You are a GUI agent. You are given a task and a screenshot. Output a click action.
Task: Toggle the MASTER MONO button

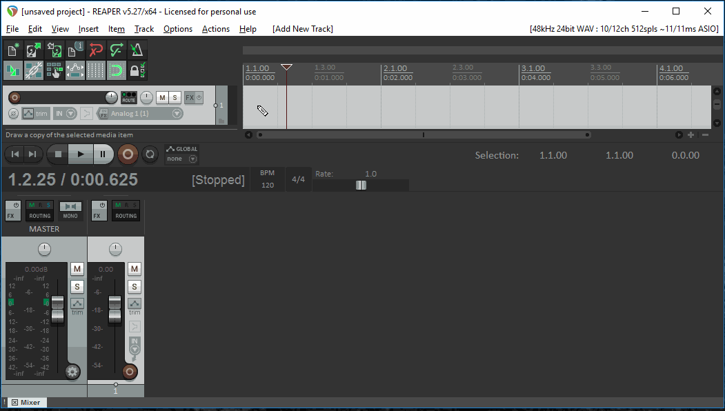pyautogui.click(x=70, y=210)
